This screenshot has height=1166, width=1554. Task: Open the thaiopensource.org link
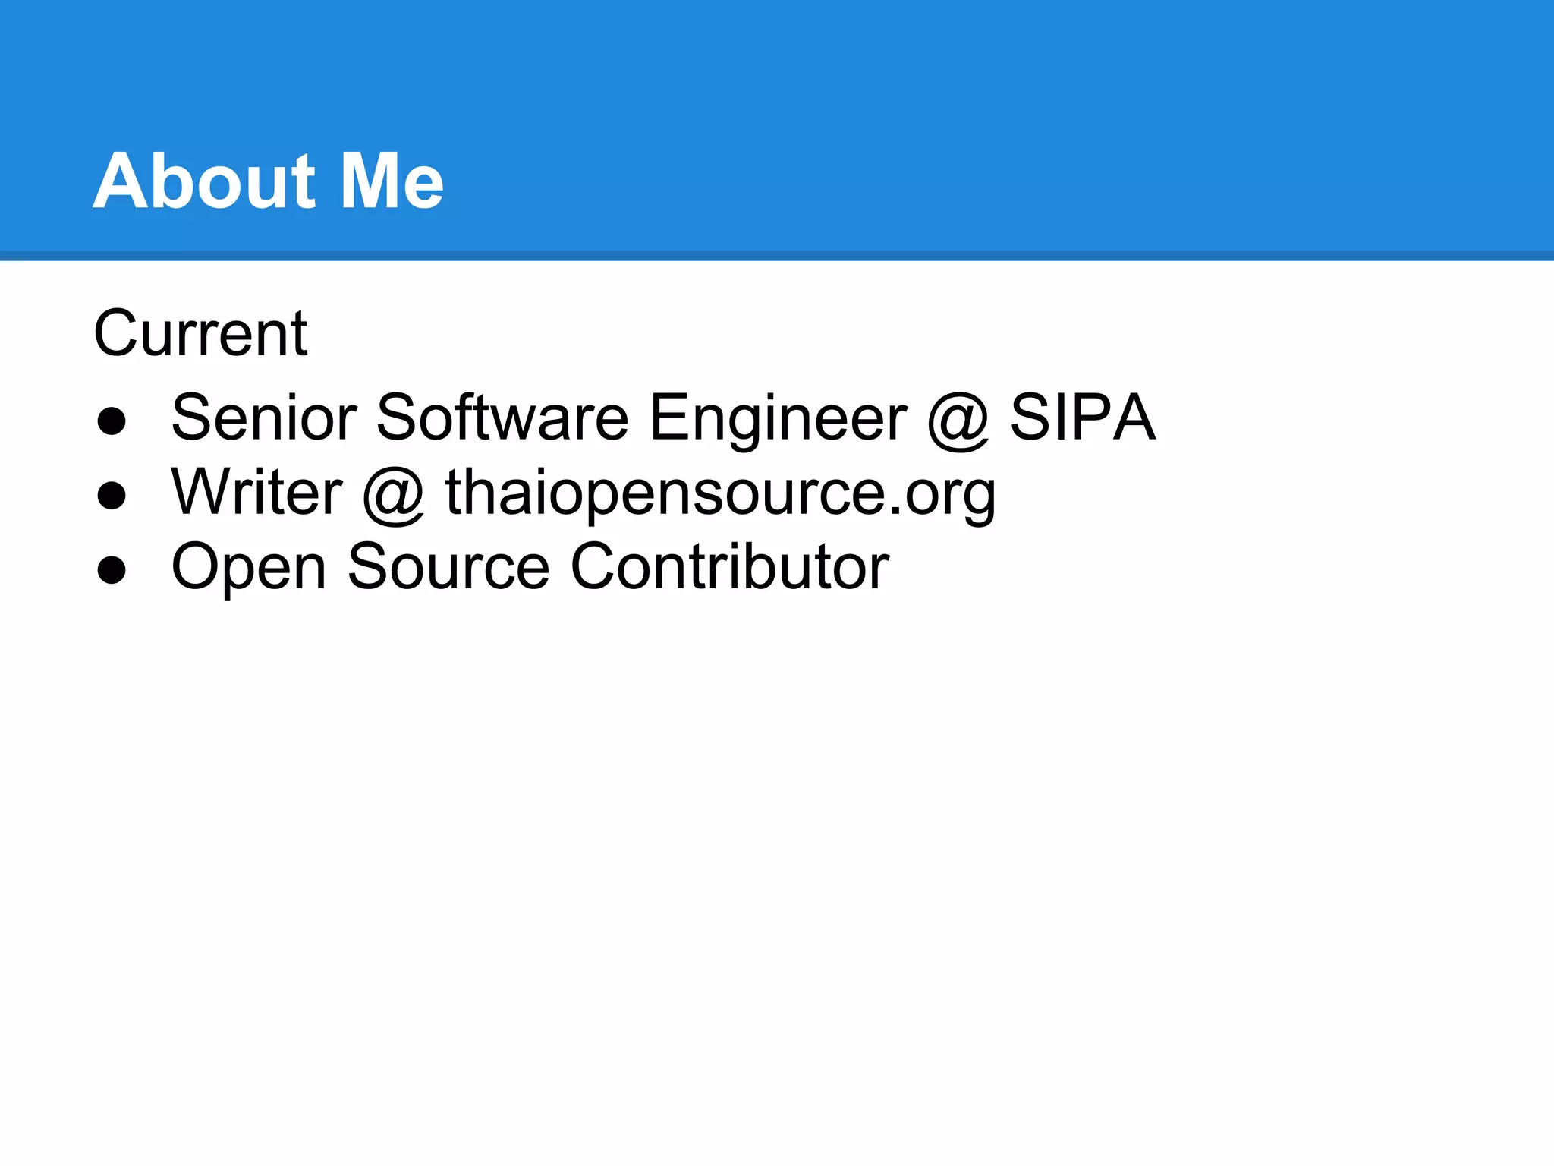click(x=719, y=494)
